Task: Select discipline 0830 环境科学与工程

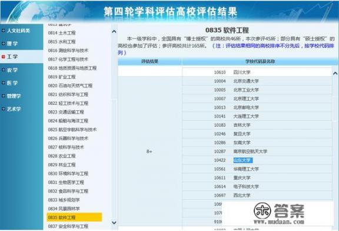Action: [x=68, y=173]
